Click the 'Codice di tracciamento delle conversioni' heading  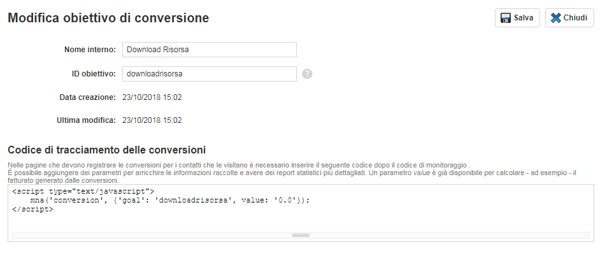click(x=106, y=150)
